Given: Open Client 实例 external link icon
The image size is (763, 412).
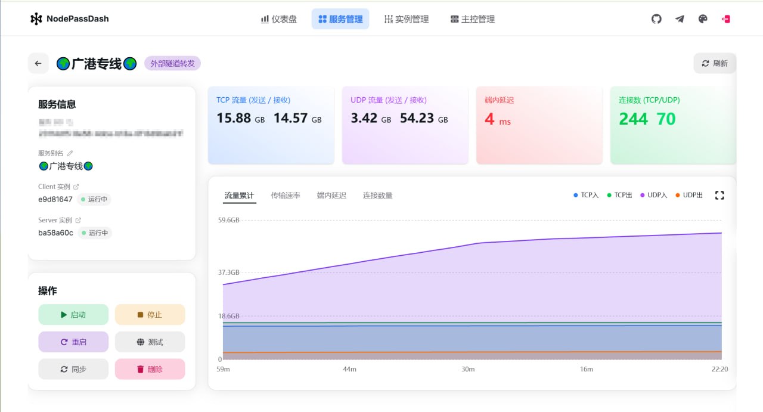Looking at the screenshot, I should point(76,187).
